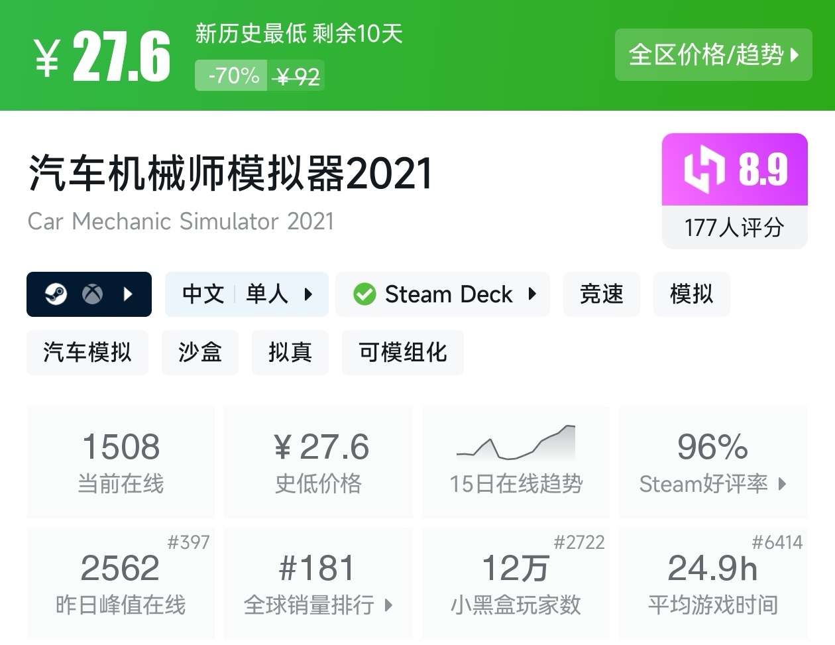
Task: Tap the 沙盒 tag
Action: coord(199,352)
